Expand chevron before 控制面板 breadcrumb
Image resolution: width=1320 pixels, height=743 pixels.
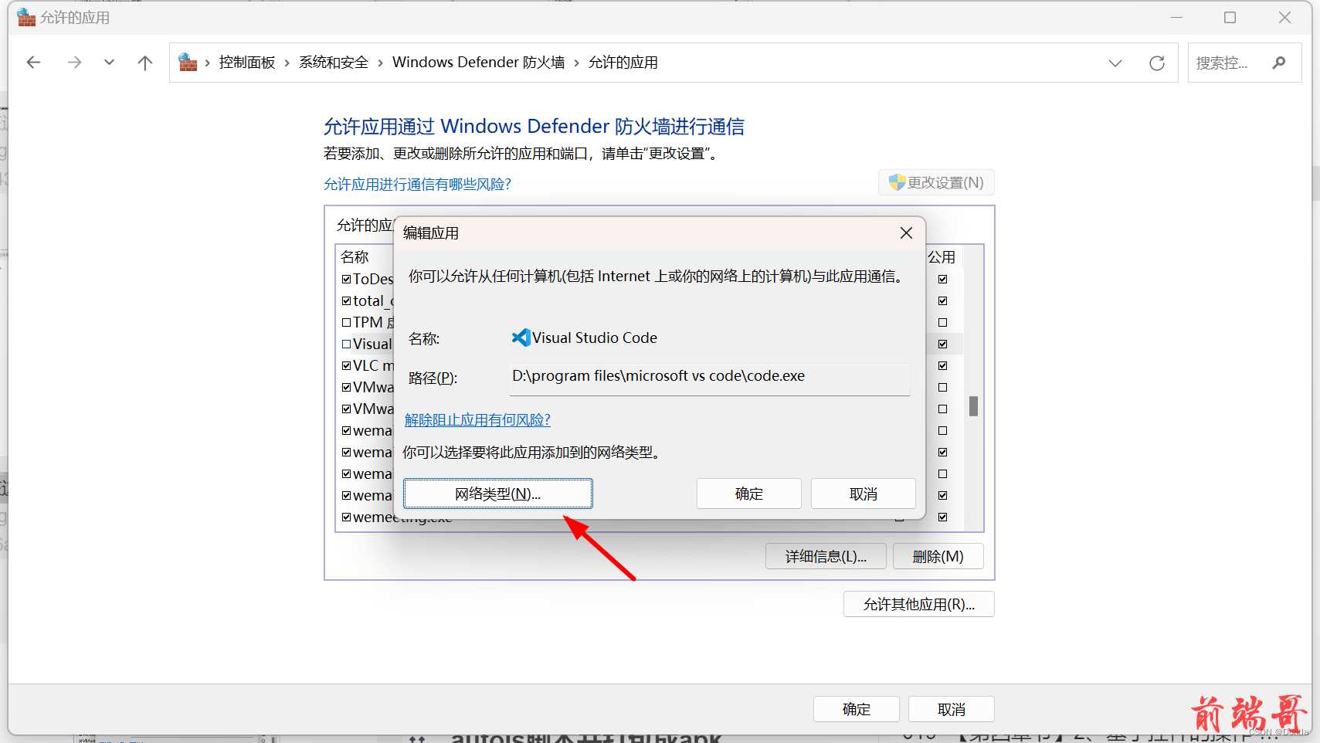pyautogui.click(x=207, y=63)
